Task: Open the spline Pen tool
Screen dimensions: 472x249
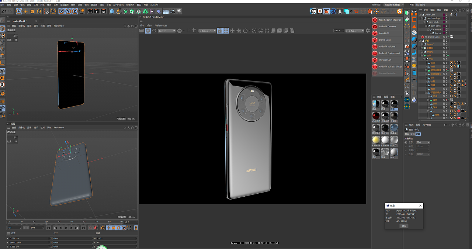Action: 119,11
